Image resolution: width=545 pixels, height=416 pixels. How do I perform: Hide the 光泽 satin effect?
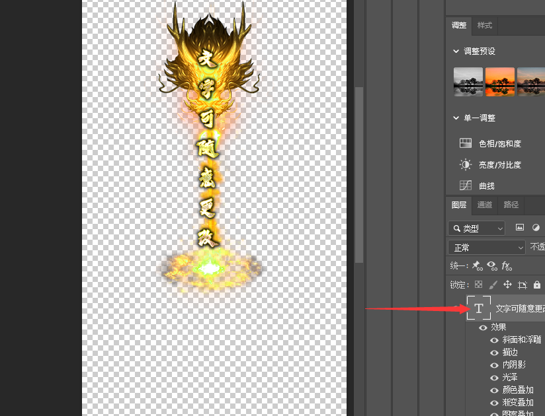coord(494,378)
